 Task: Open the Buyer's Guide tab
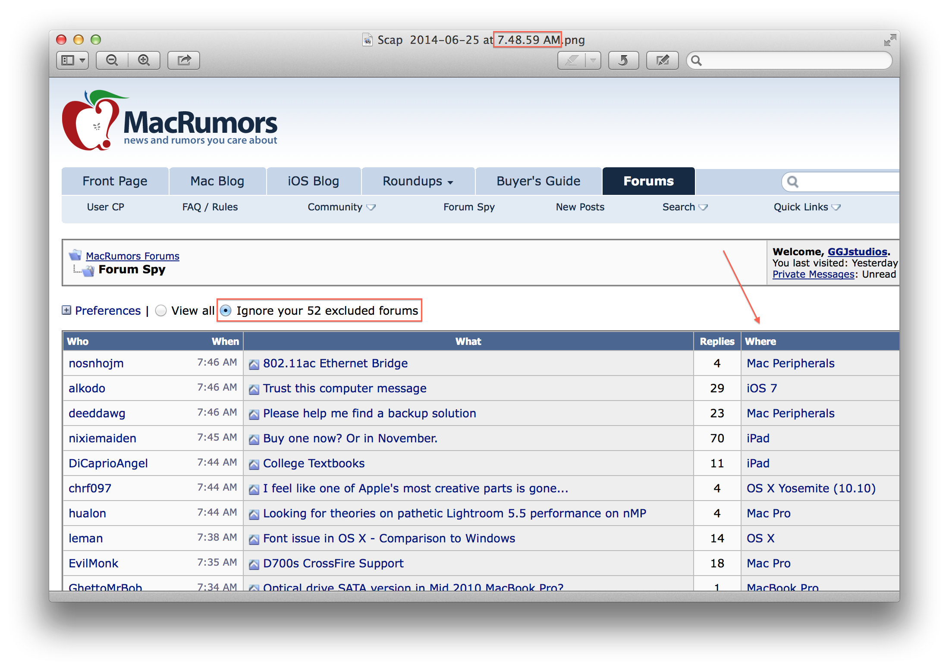pos(538,181)
